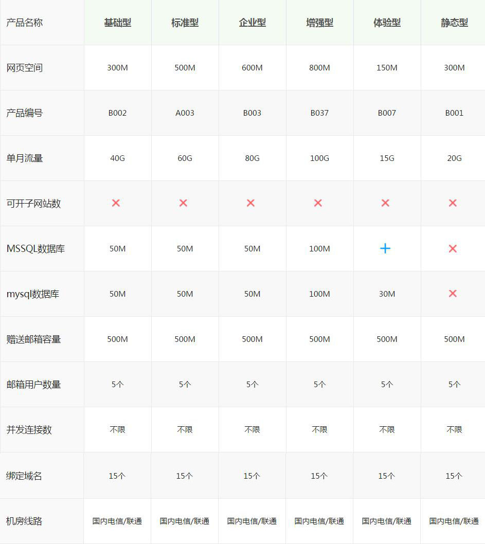Click product code B037
Screen dimensions: 485x544
319,113
